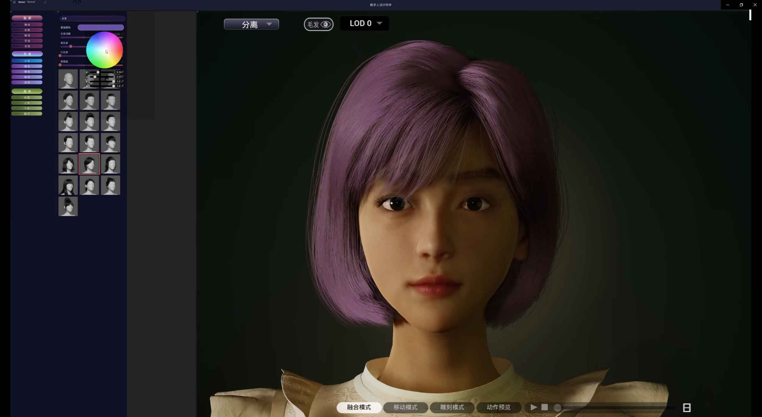Click the purple 基础颜色 color swatch
This screenshot has width=762, height=417.
101,27
